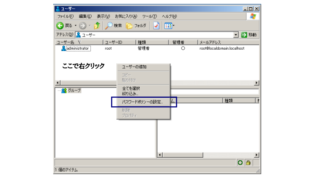The width and height of the screenshot is (333, 178).
Task: Click the green circle status bar icon
Action: click(x=240, y=162)
